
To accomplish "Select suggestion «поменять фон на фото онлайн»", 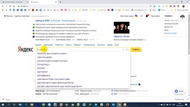I will [x=52, y=53].
